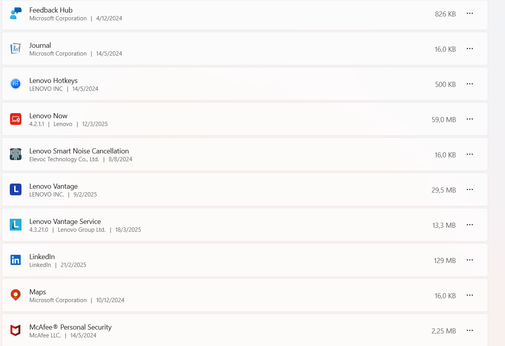
Task: Click the Feedback Hub app icon
Action: (x=16, y=13)
